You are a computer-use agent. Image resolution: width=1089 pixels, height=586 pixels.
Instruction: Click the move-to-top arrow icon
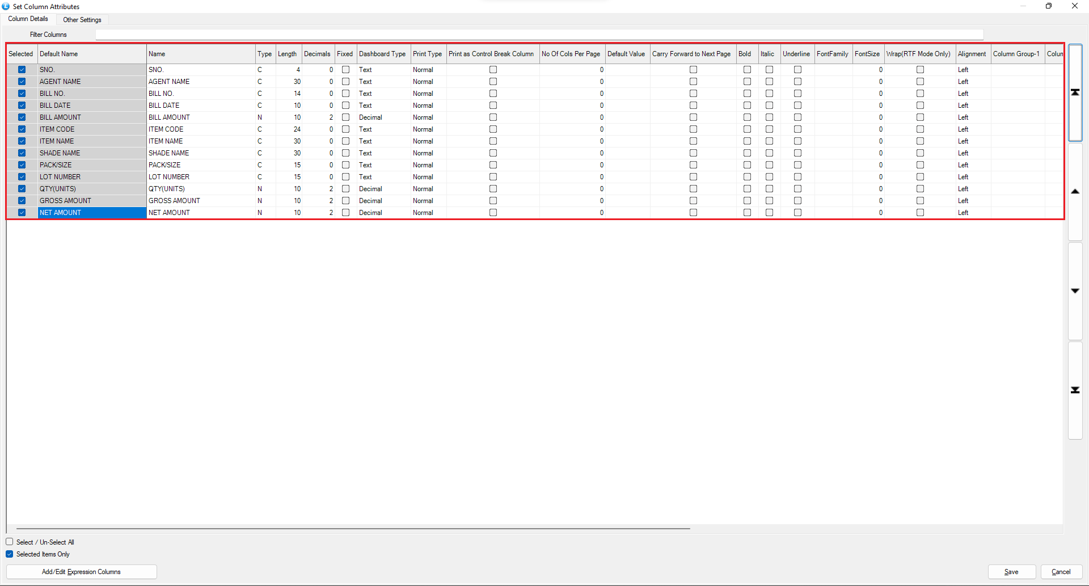click(1075, 92)
